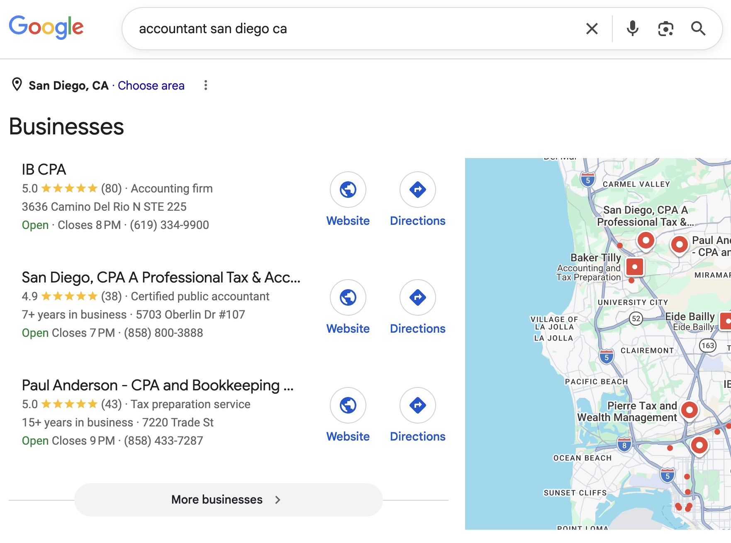Open Website for San Diego CPA Professional Tax

348,297
